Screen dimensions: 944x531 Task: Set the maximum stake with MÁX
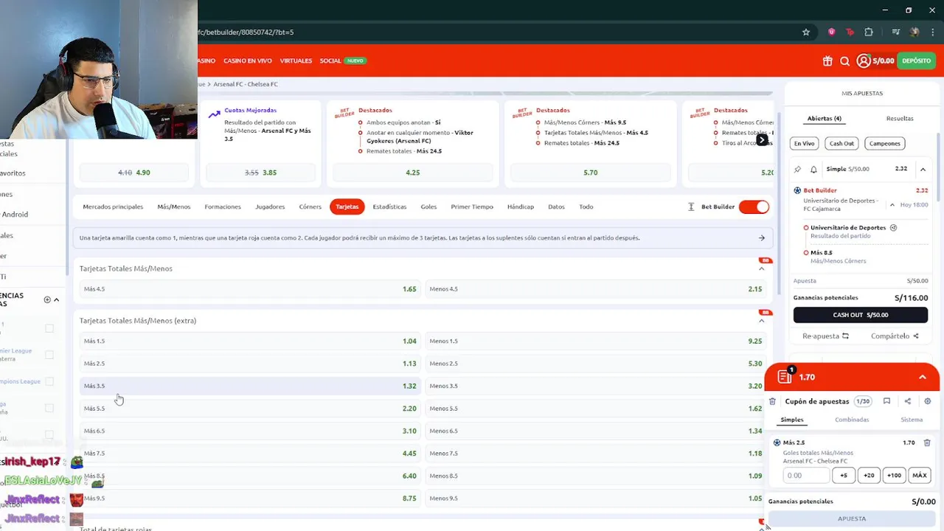pos(920,475)
